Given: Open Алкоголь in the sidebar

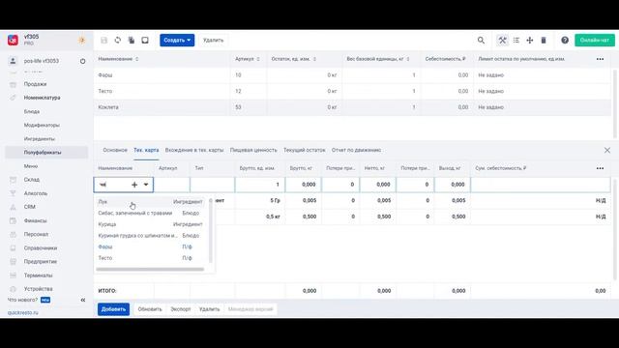Looking at the screenshot, I should 36,193.
